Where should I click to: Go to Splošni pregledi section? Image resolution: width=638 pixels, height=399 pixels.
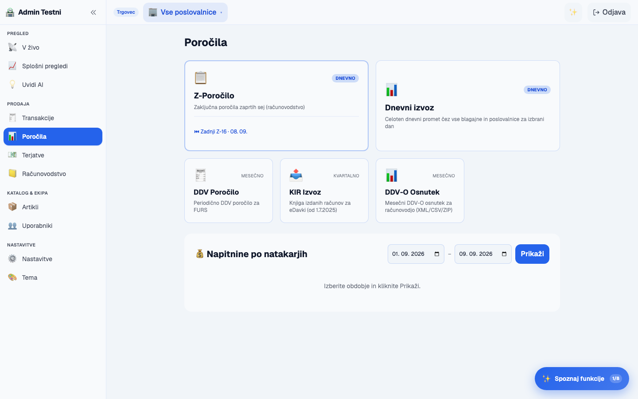point(53,66)
